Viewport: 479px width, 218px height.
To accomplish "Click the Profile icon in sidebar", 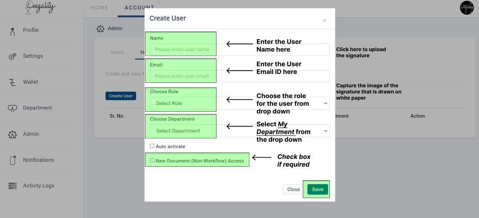I will tap(12, 32).
